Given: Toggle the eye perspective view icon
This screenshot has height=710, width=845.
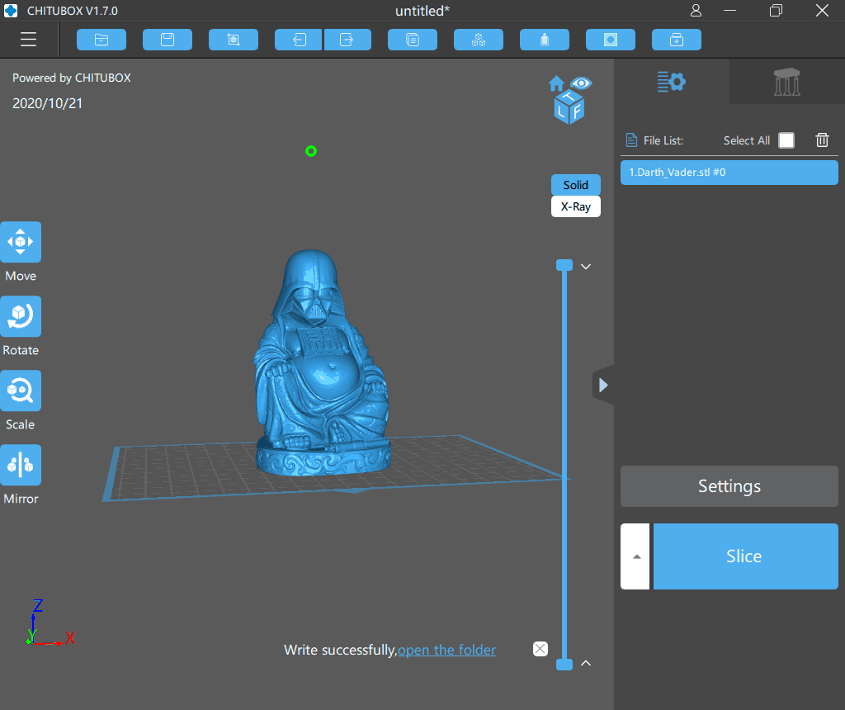Looking at the screenshot, I should tap(581, 83).
